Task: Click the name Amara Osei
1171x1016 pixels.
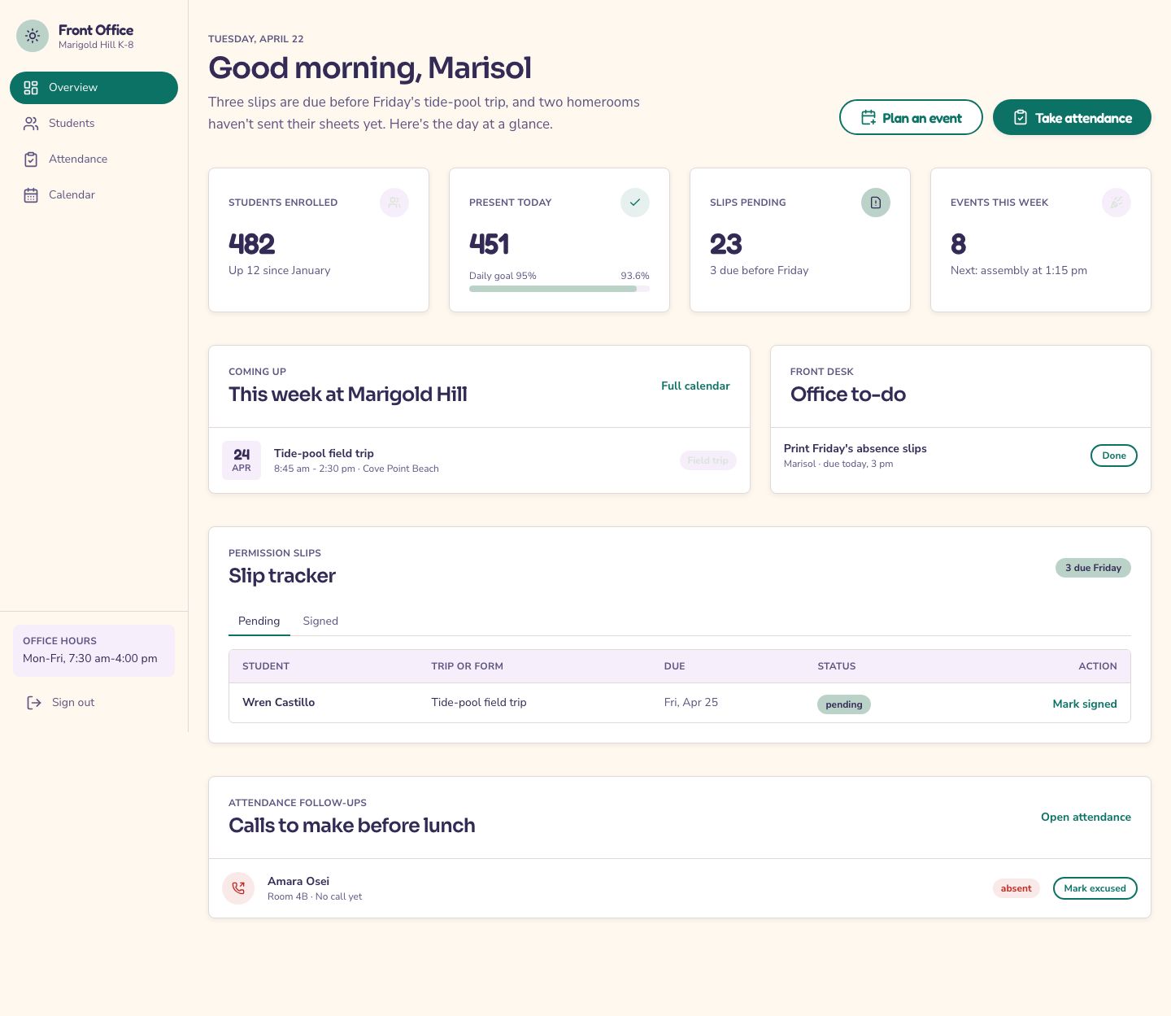Action: point(298,881)
